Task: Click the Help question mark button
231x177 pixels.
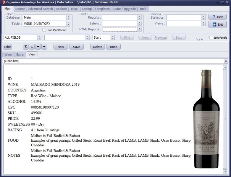Action: coord(217,17)
